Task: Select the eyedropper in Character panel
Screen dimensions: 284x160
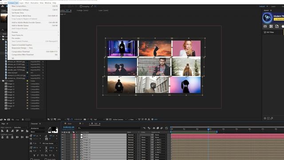Action: tap(49, 128)
